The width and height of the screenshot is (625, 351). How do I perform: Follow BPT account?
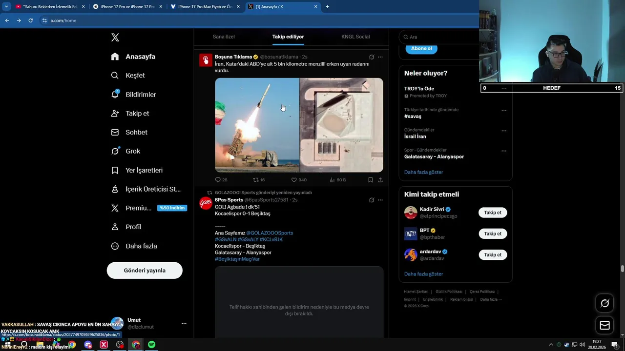point(493,234)
